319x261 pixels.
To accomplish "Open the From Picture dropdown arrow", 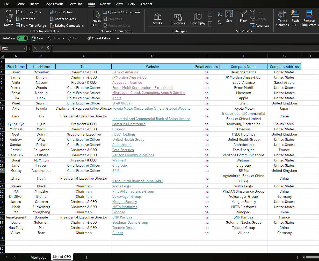I will click(x=74, y=12).
